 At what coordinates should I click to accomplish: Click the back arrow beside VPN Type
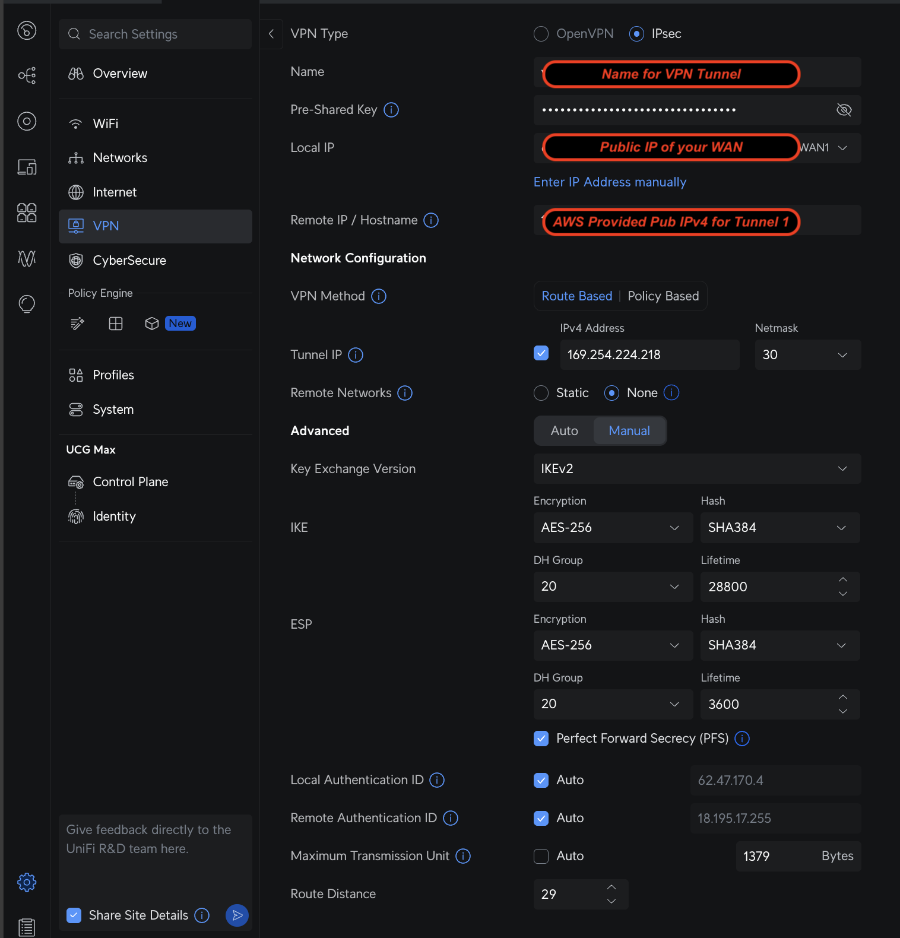click(x=271, y=34)
